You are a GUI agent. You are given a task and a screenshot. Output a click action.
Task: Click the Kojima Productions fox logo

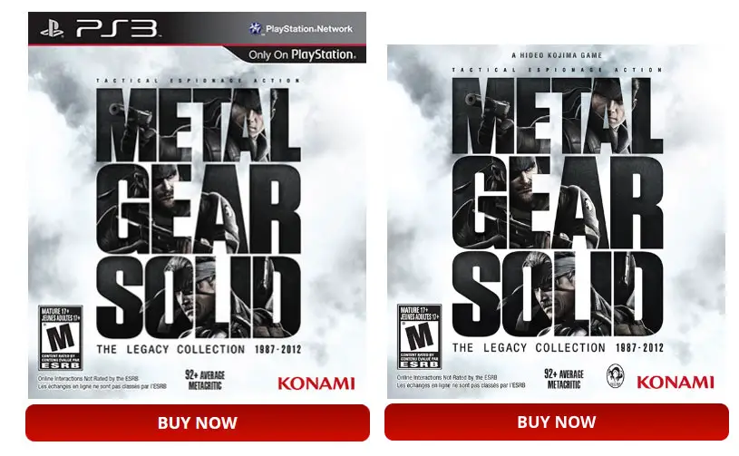(615, 376)
